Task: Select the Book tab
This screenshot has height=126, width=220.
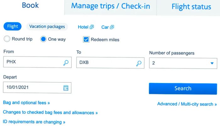Action: (30, 5)
